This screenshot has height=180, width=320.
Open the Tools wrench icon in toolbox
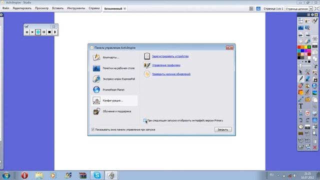pyautogui.click(x=307, y=72)
